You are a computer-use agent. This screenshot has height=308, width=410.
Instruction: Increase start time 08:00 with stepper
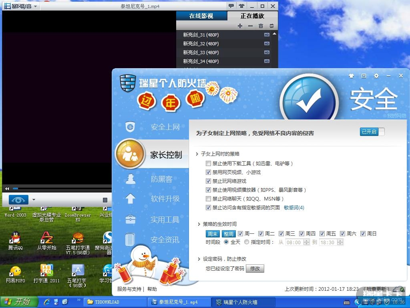point(306,241)
